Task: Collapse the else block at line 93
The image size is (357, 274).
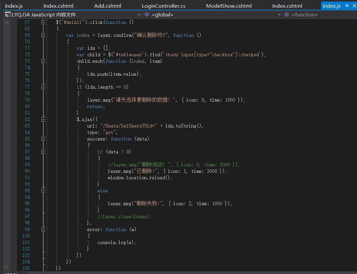Action: pyautogui.click(x=43, y=191)
